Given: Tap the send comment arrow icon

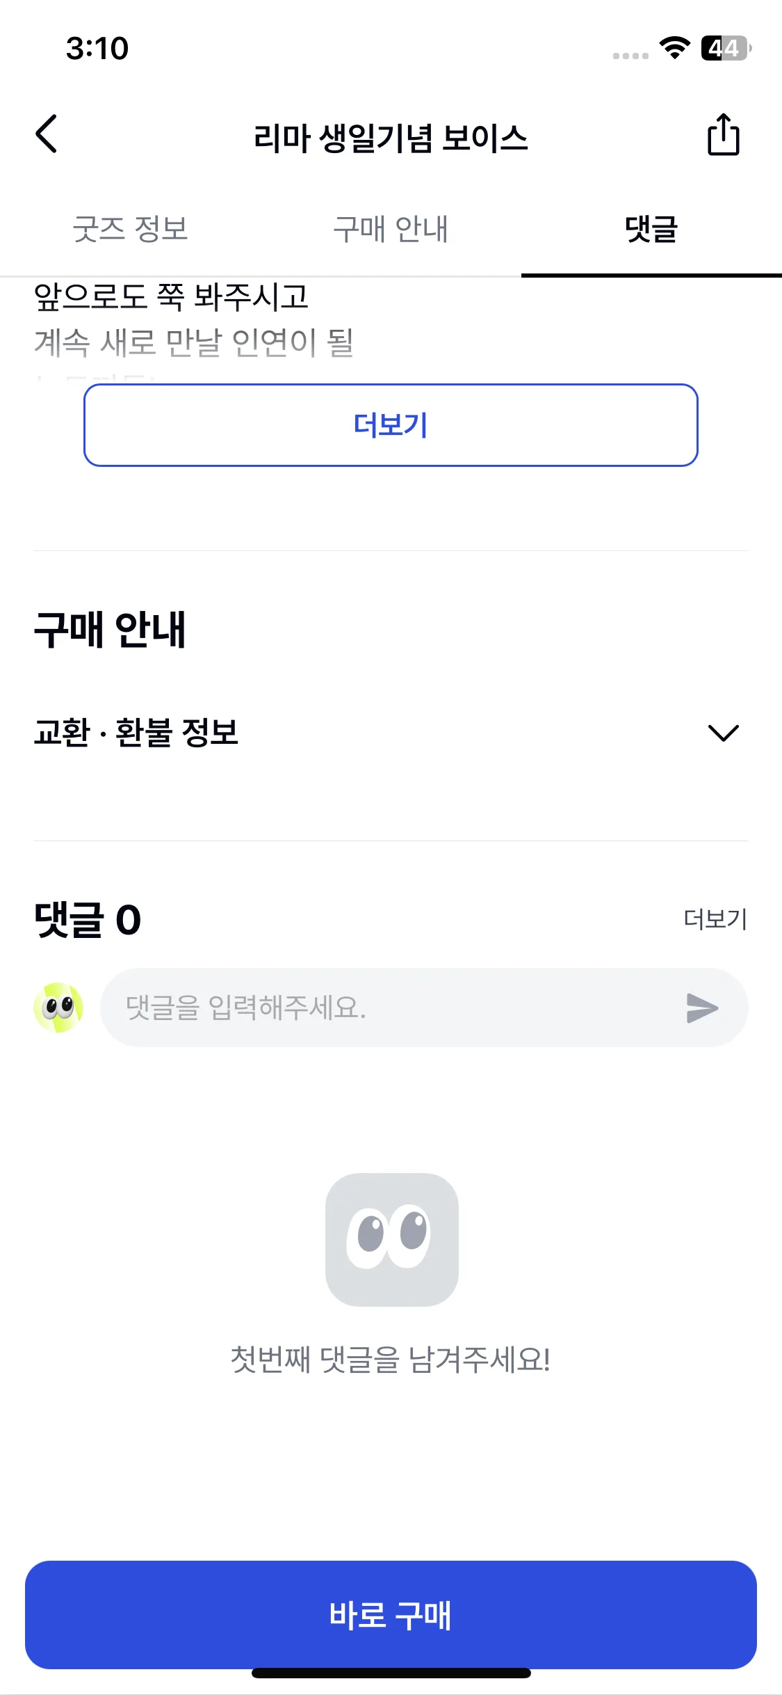Looking at the screenshot, I should click(702, 1008).
